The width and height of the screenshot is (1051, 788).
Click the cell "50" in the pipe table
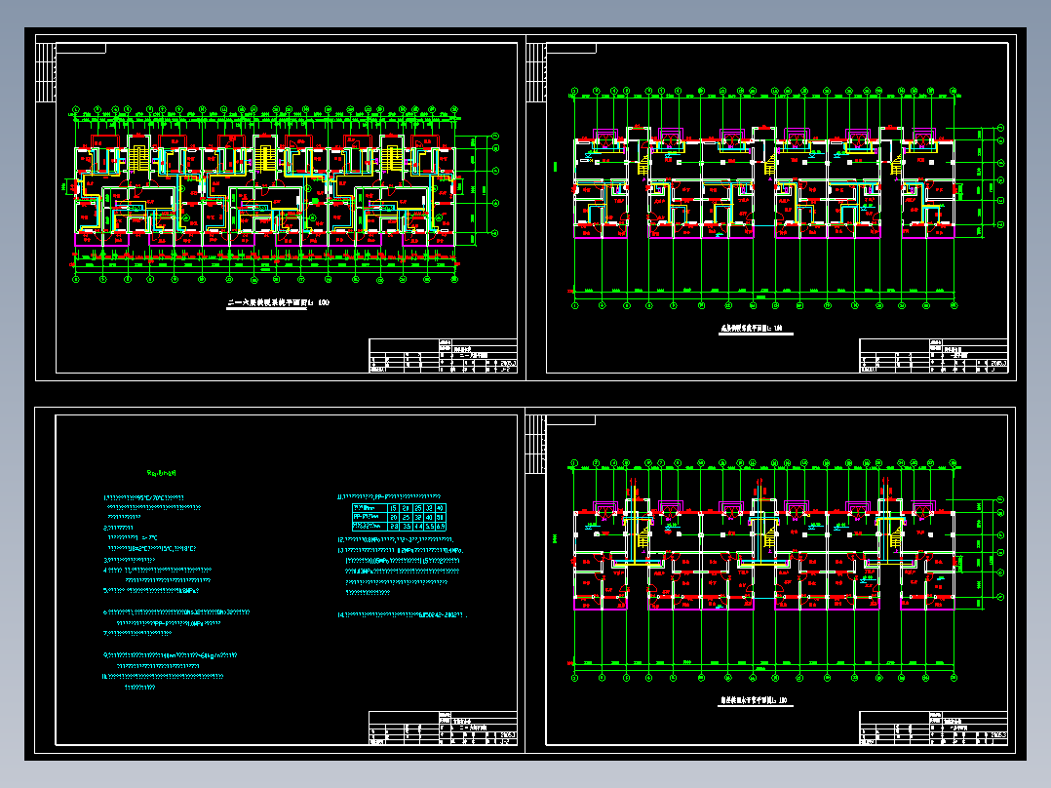pos(441,517)
